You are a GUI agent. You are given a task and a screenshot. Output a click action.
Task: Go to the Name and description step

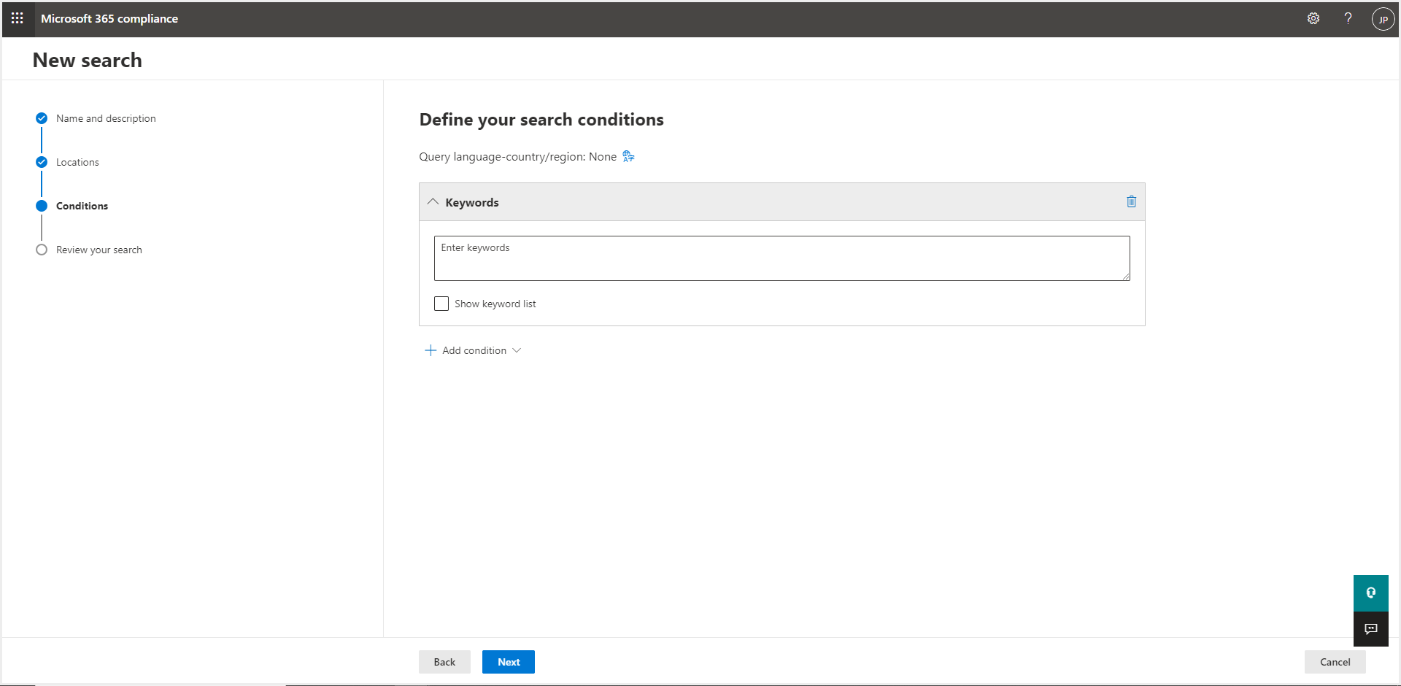[x=106, y=118]
